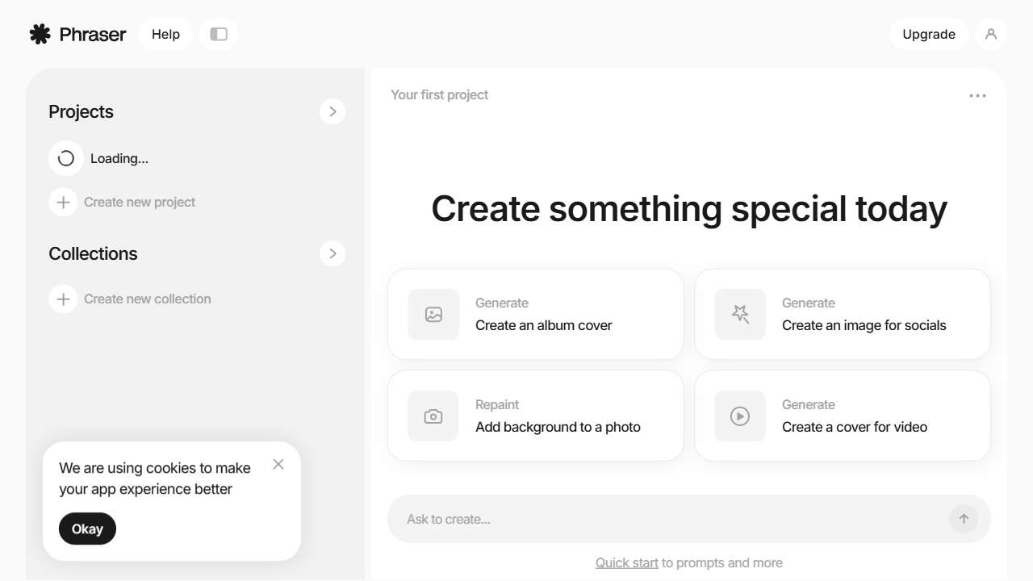
Task: Click the image icon on album cover card
Action: (433, 315)
